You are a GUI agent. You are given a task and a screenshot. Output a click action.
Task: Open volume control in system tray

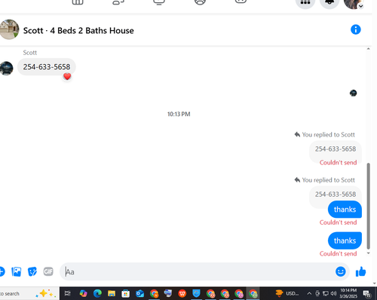tap(333, 293)
